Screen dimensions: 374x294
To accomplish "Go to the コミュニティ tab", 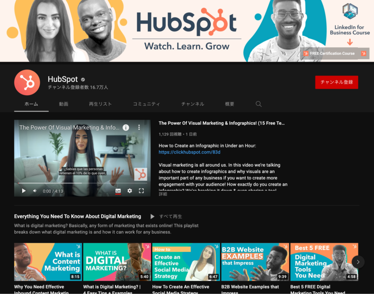I will tap(146, 104).
